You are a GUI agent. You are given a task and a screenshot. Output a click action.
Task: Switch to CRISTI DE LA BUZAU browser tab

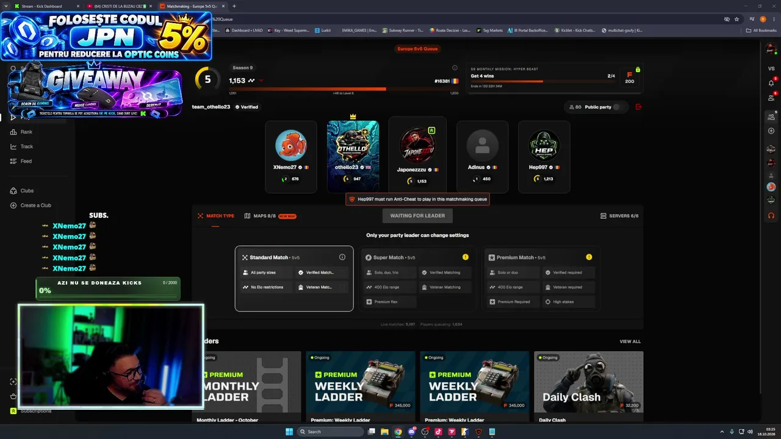(119, 6)
